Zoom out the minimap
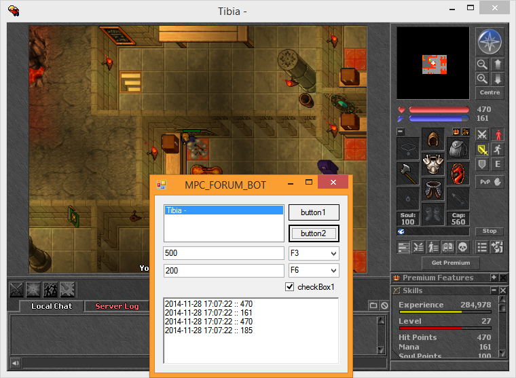 click(x=482, y=64)
